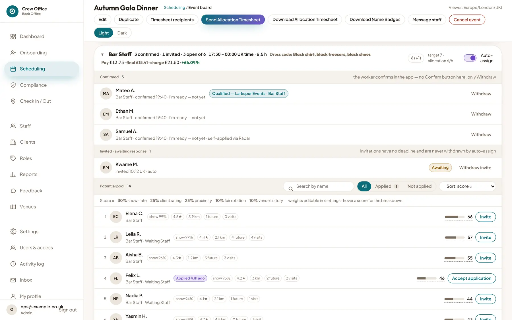Screen dimensions: 512x320
Task: Click the Onboarding person-plus icon
Action: point(13,53)
